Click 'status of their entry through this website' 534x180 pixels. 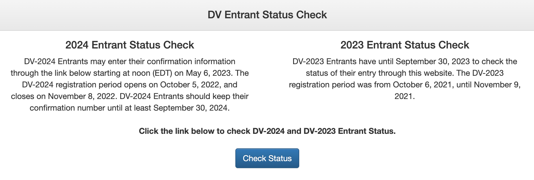(x=380, y=73)
